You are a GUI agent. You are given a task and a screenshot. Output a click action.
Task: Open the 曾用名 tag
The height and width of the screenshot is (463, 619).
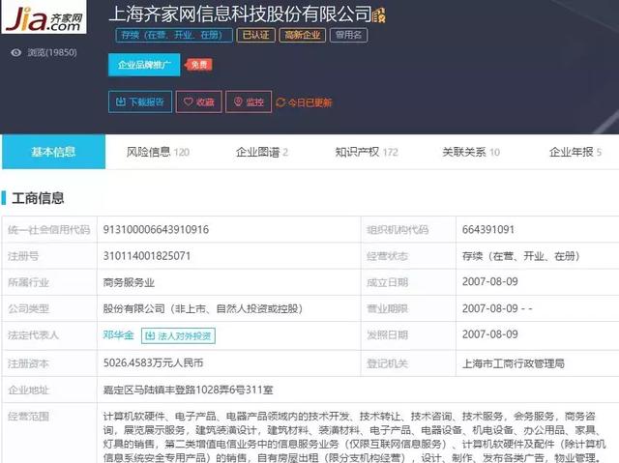coord(348,35)
